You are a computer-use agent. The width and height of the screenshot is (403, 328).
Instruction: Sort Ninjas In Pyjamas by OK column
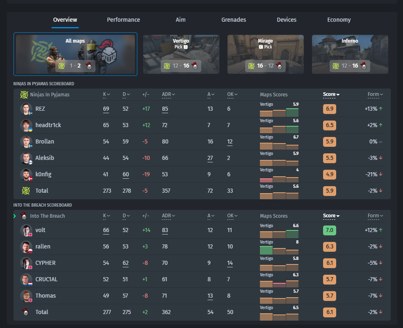[x=232, y=95]
